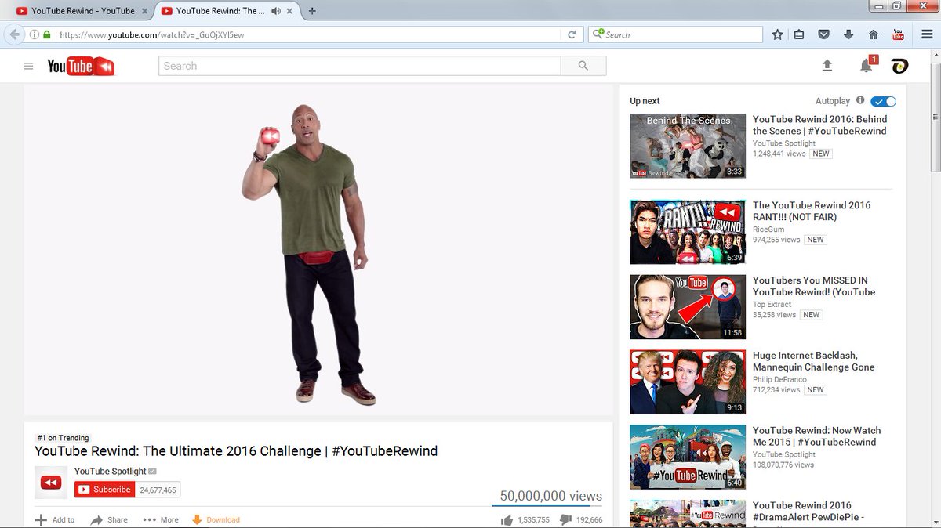Image resolution: width=941 pixels, height=528 pixels.
Task: Open the More actions menu
Action: click(x=161, y=520)
